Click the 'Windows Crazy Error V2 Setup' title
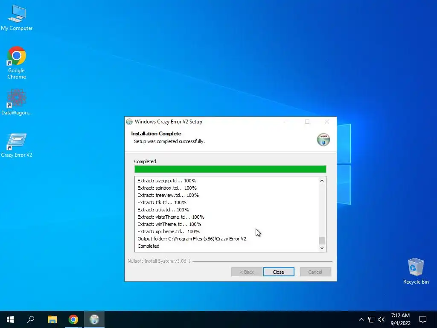The height and width of the screenshot is (328, 437). [168, 122]
